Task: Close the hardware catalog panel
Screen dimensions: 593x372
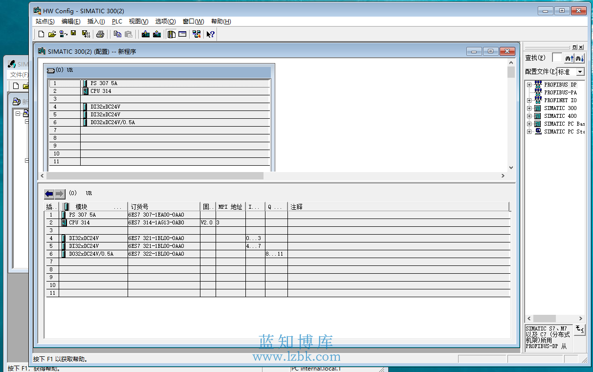Action: (x=581, y=47)
